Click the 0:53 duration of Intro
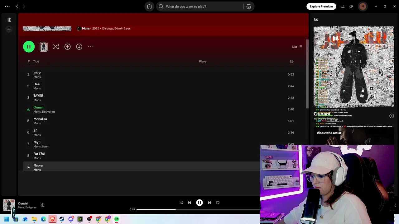The width and height of the screenshot is (399, 224). click(291, 74)
